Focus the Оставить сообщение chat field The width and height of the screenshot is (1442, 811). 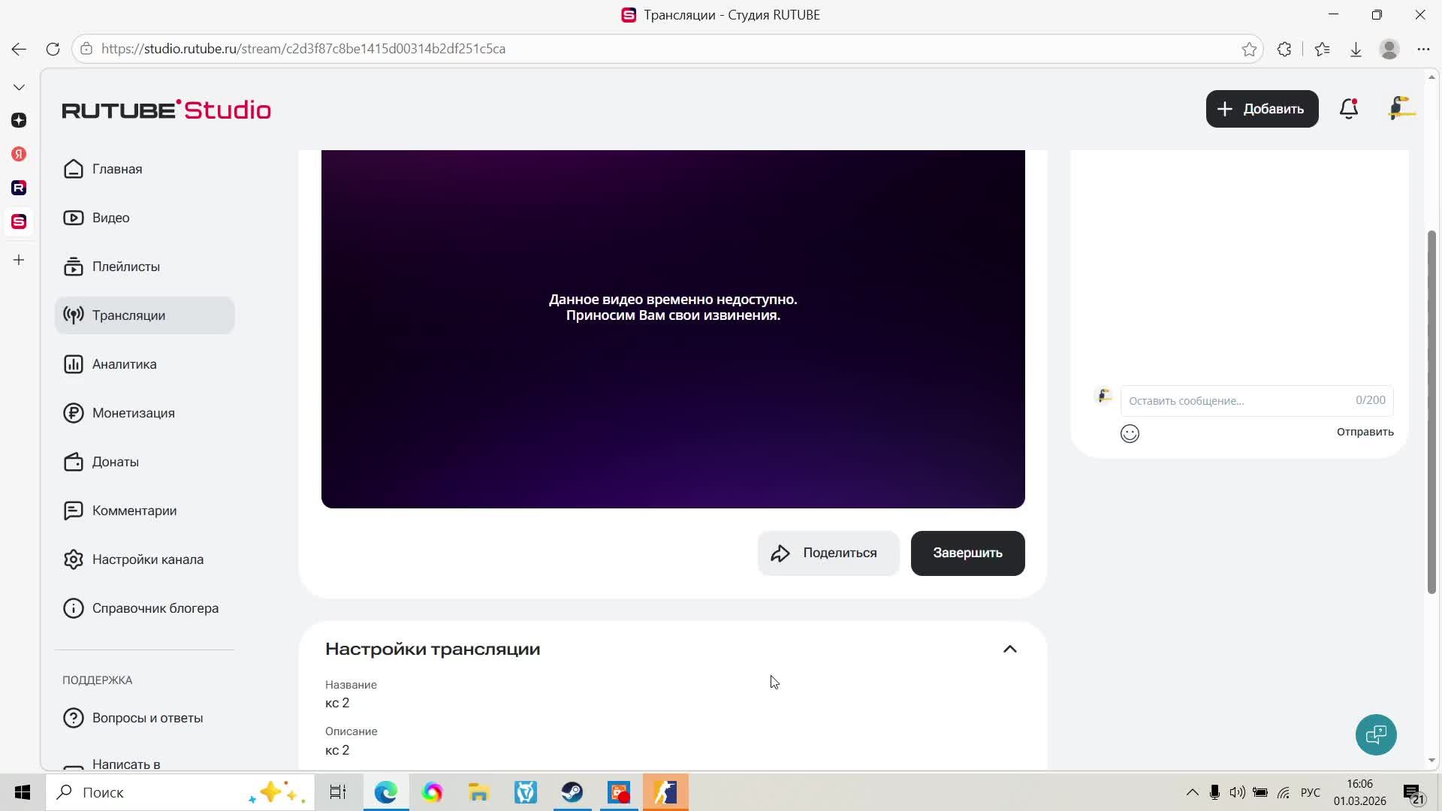[x=1239, y=400]
